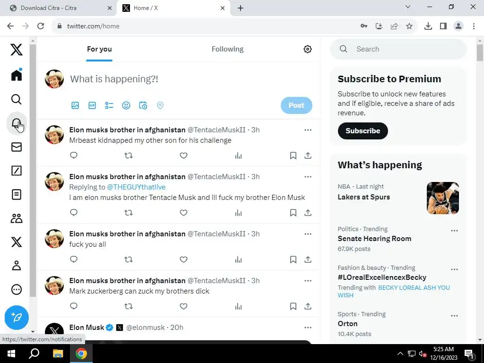Open Lists icon in sidebar
Viewport: 484px width, 363px height.
click(x=17, y=194)
